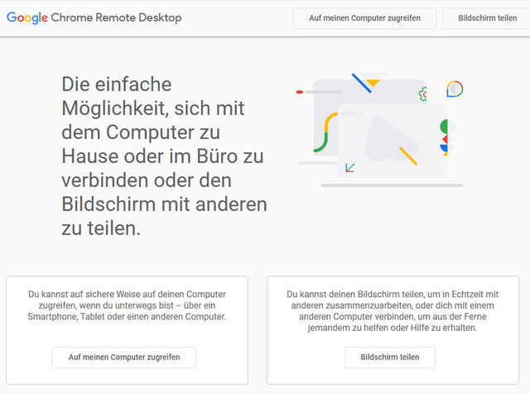Click 'Auf meinen Computer zugreifen' button in left card
This screenshot has width=530, height=394.
(x=124, y=358)
